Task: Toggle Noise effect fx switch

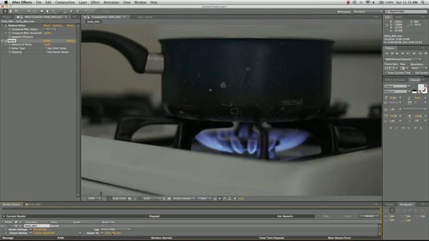Action: [x=6, y=41]
